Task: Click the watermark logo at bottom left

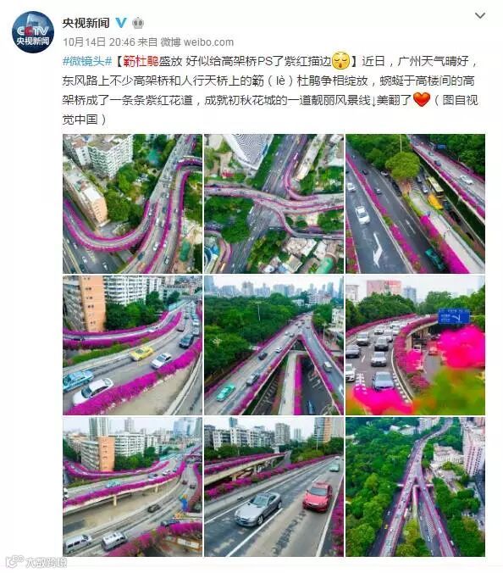Action: [x=36, y=562]
